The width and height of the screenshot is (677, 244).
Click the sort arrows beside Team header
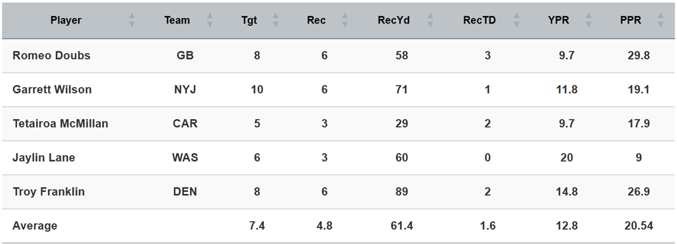tap(210, 21)
